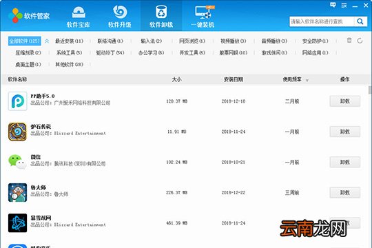
Task: Toggle the 使用频率 sort arrow
Action: [307, 81]
